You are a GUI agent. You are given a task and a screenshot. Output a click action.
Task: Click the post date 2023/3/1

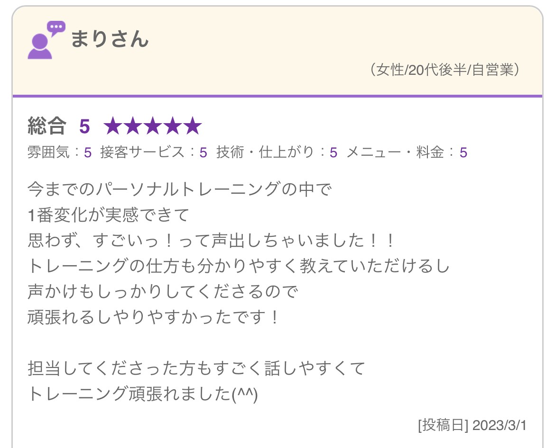tap(499, 425)
